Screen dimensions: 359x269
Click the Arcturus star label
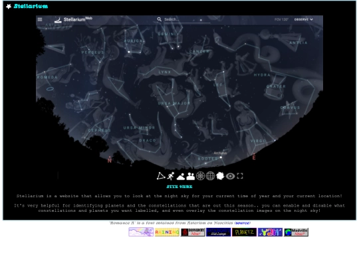[220, 153]
